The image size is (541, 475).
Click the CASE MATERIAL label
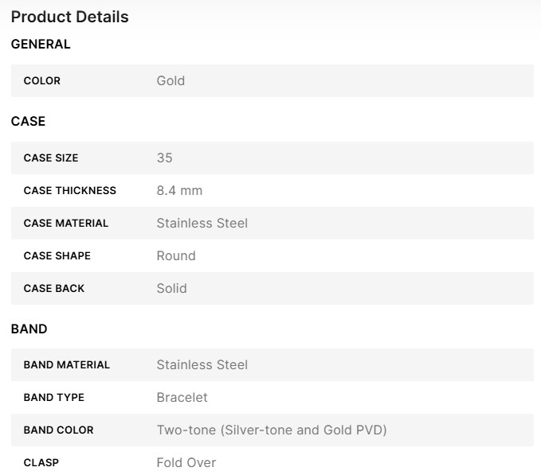point(66,224)
